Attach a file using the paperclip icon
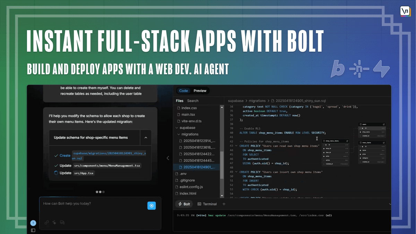416x234 pixels. pos(47,222)
